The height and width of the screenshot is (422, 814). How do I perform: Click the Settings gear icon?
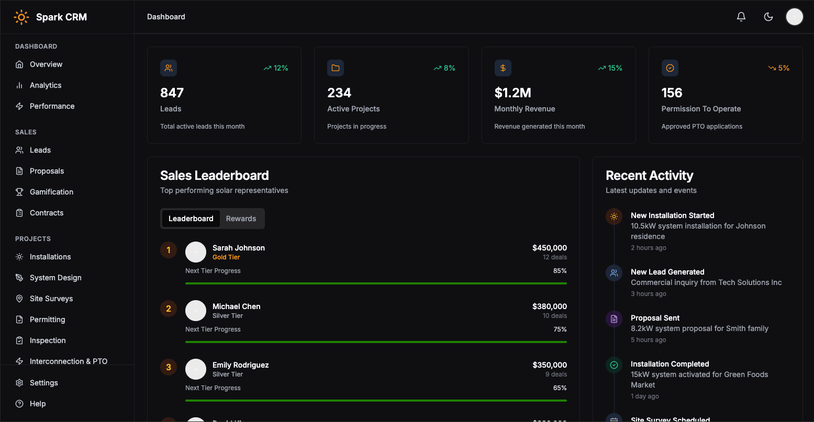click(19, 383)
